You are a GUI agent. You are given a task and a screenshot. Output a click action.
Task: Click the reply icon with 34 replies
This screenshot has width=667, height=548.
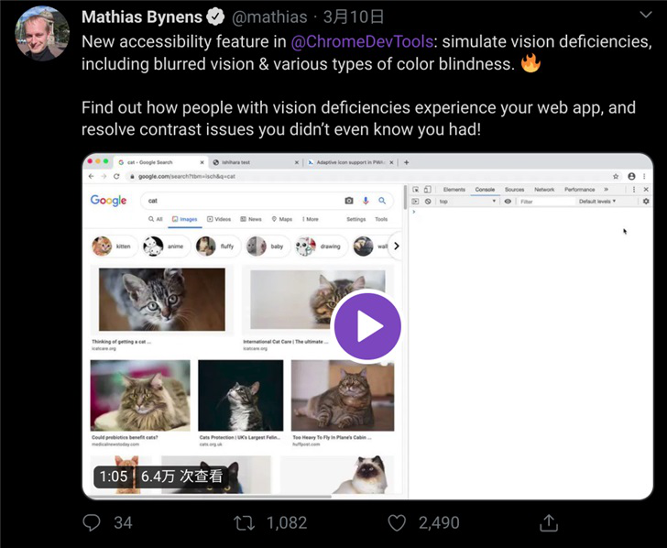(x=92, y=522)
